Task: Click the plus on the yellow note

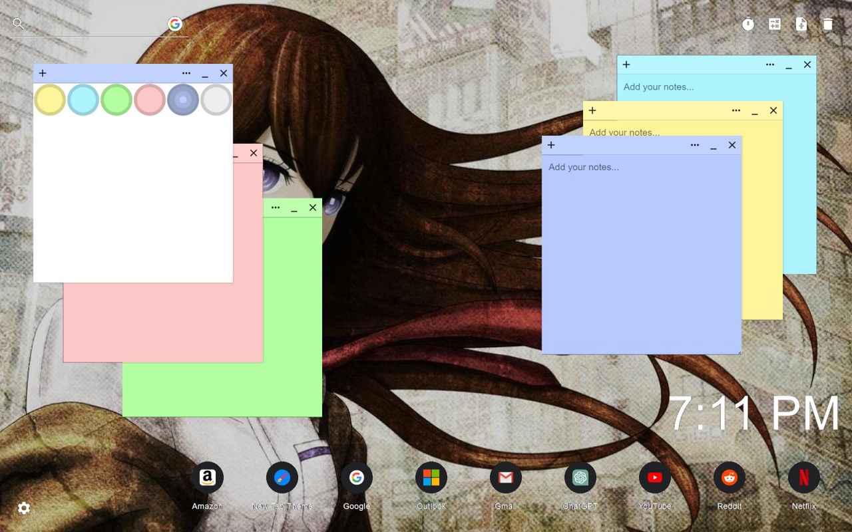Action: coord(592,110)
